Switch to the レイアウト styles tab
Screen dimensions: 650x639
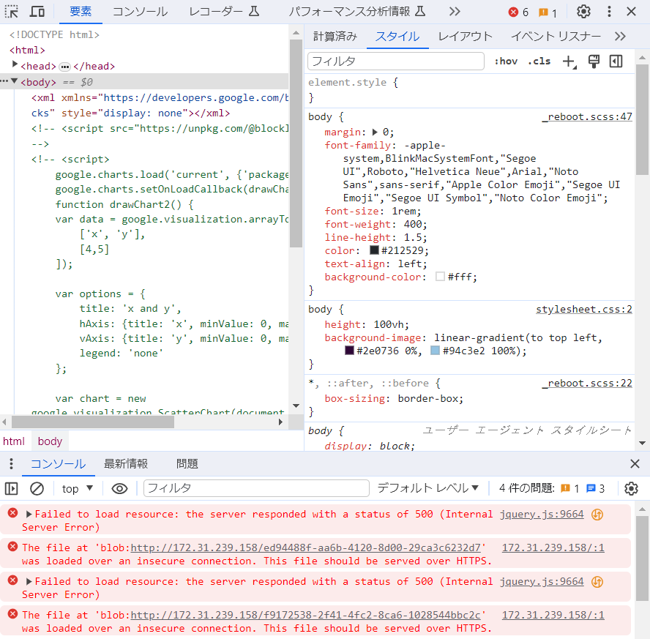tap(465, 37)
